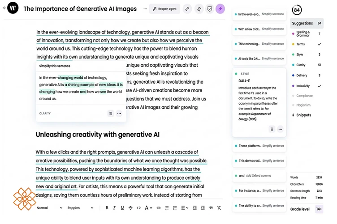Open the text color dropdown
Screen dimensions: 337x224
(148, 208)
